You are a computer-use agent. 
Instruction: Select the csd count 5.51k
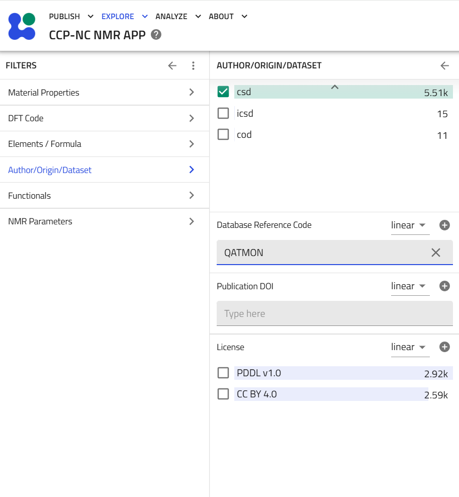tap(436, 93)
